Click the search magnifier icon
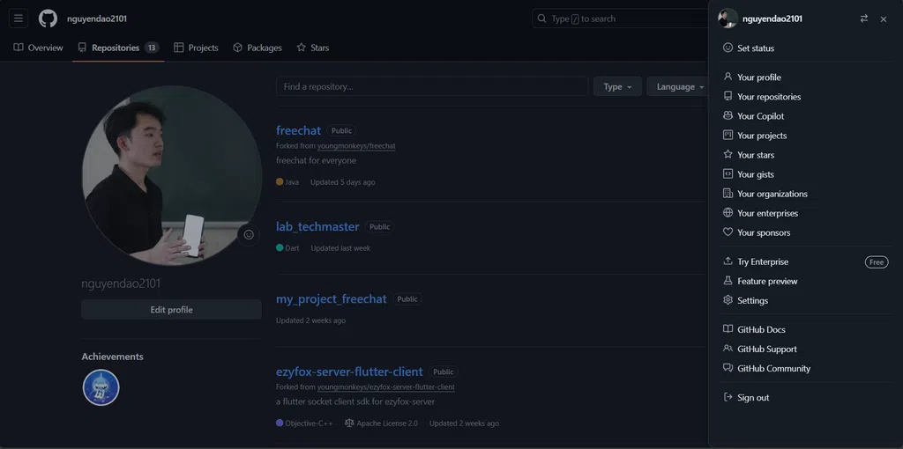This screenshot has width=903, height=449. [x=541, y=18]
